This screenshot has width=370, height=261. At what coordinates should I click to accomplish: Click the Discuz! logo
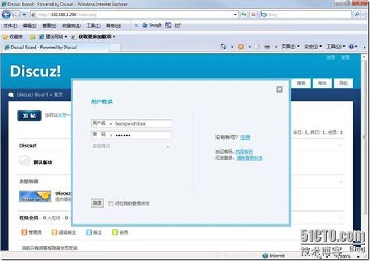click(x=35, y=71)
